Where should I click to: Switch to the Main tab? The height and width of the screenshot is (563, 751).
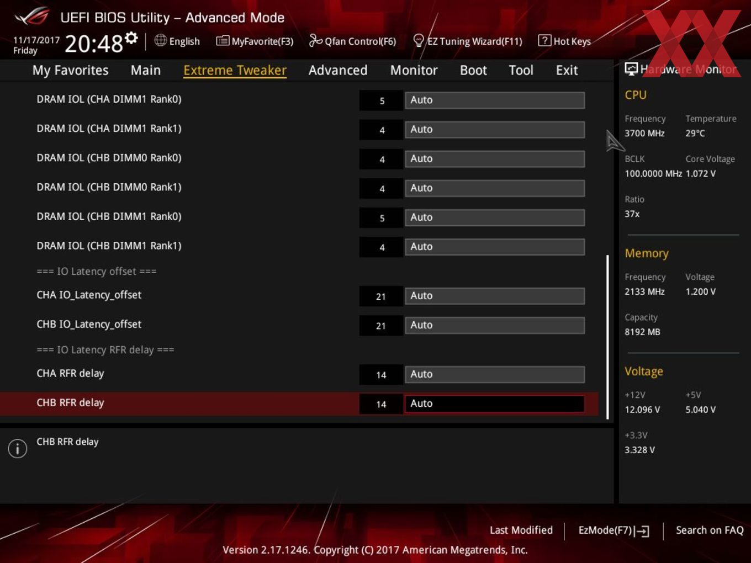146,70
